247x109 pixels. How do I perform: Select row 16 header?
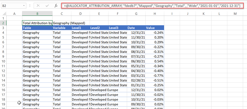coord(3,90)
